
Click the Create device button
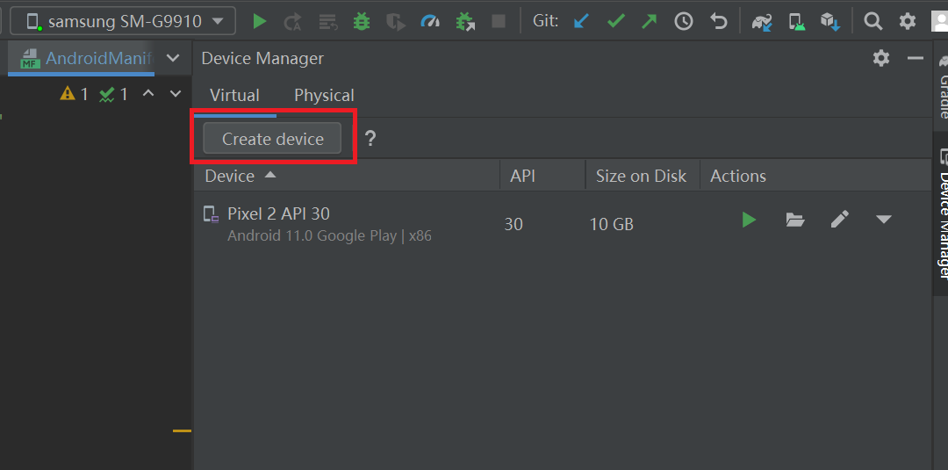272,139
